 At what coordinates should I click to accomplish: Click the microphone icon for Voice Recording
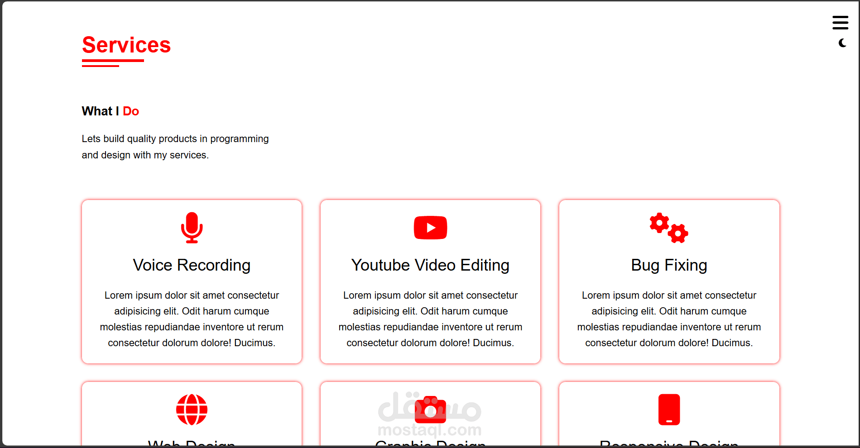[192, 228]
